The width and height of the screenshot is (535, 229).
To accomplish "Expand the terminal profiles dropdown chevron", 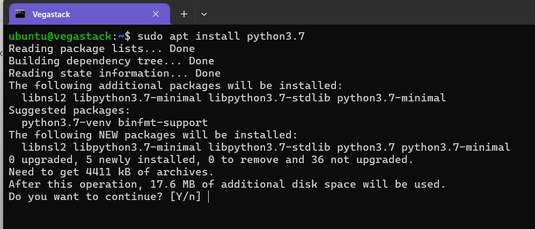I will tap(204, 14).
